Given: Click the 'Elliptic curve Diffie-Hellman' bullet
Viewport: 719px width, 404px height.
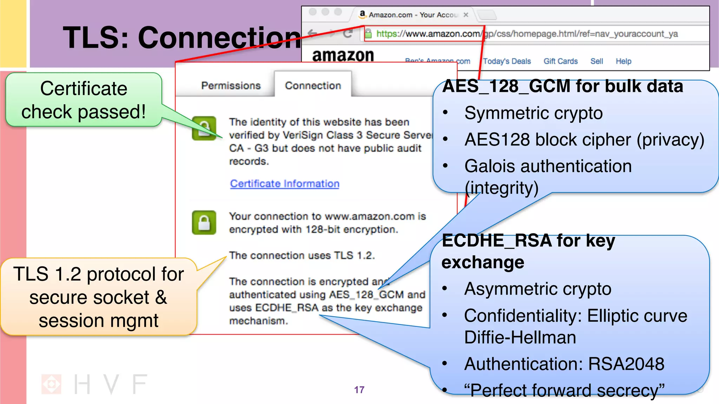Looking at the screenshot, I should tap(576, 326).
